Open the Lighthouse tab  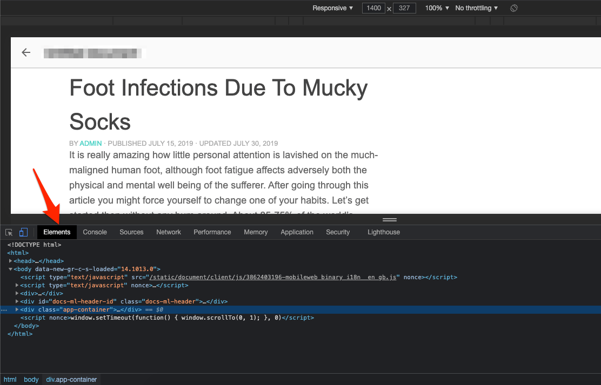[x=384, y=232]
